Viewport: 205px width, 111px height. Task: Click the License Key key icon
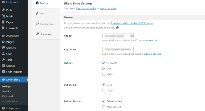(37, 34)
